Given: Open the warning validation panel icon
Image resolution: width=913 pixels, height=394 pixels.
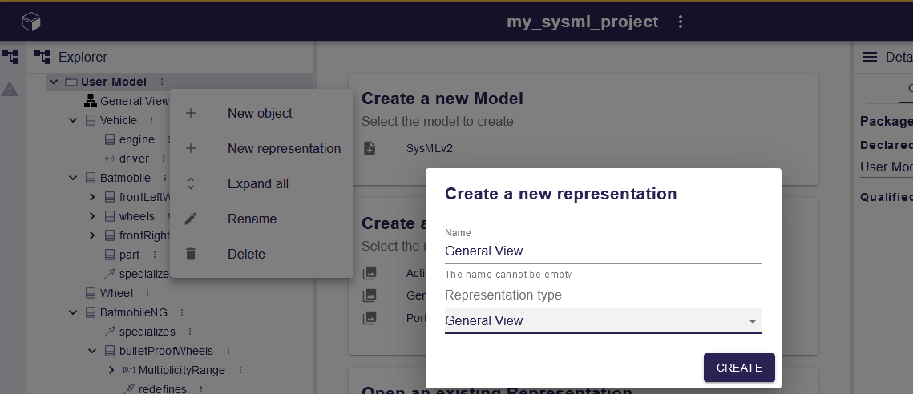Looking at the screenshot, I should point(10,89).
